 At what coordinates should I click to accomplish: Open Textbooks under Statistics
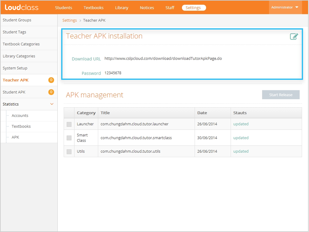tap(21, 126)
